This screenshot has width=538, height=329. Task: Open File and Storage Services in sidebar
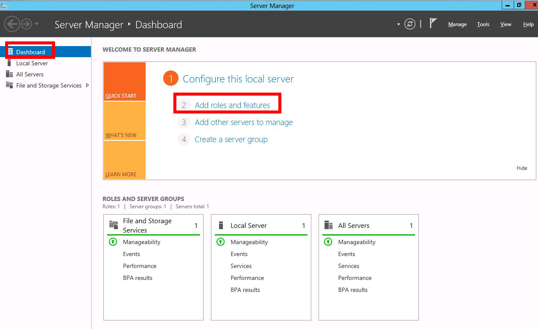49,85
